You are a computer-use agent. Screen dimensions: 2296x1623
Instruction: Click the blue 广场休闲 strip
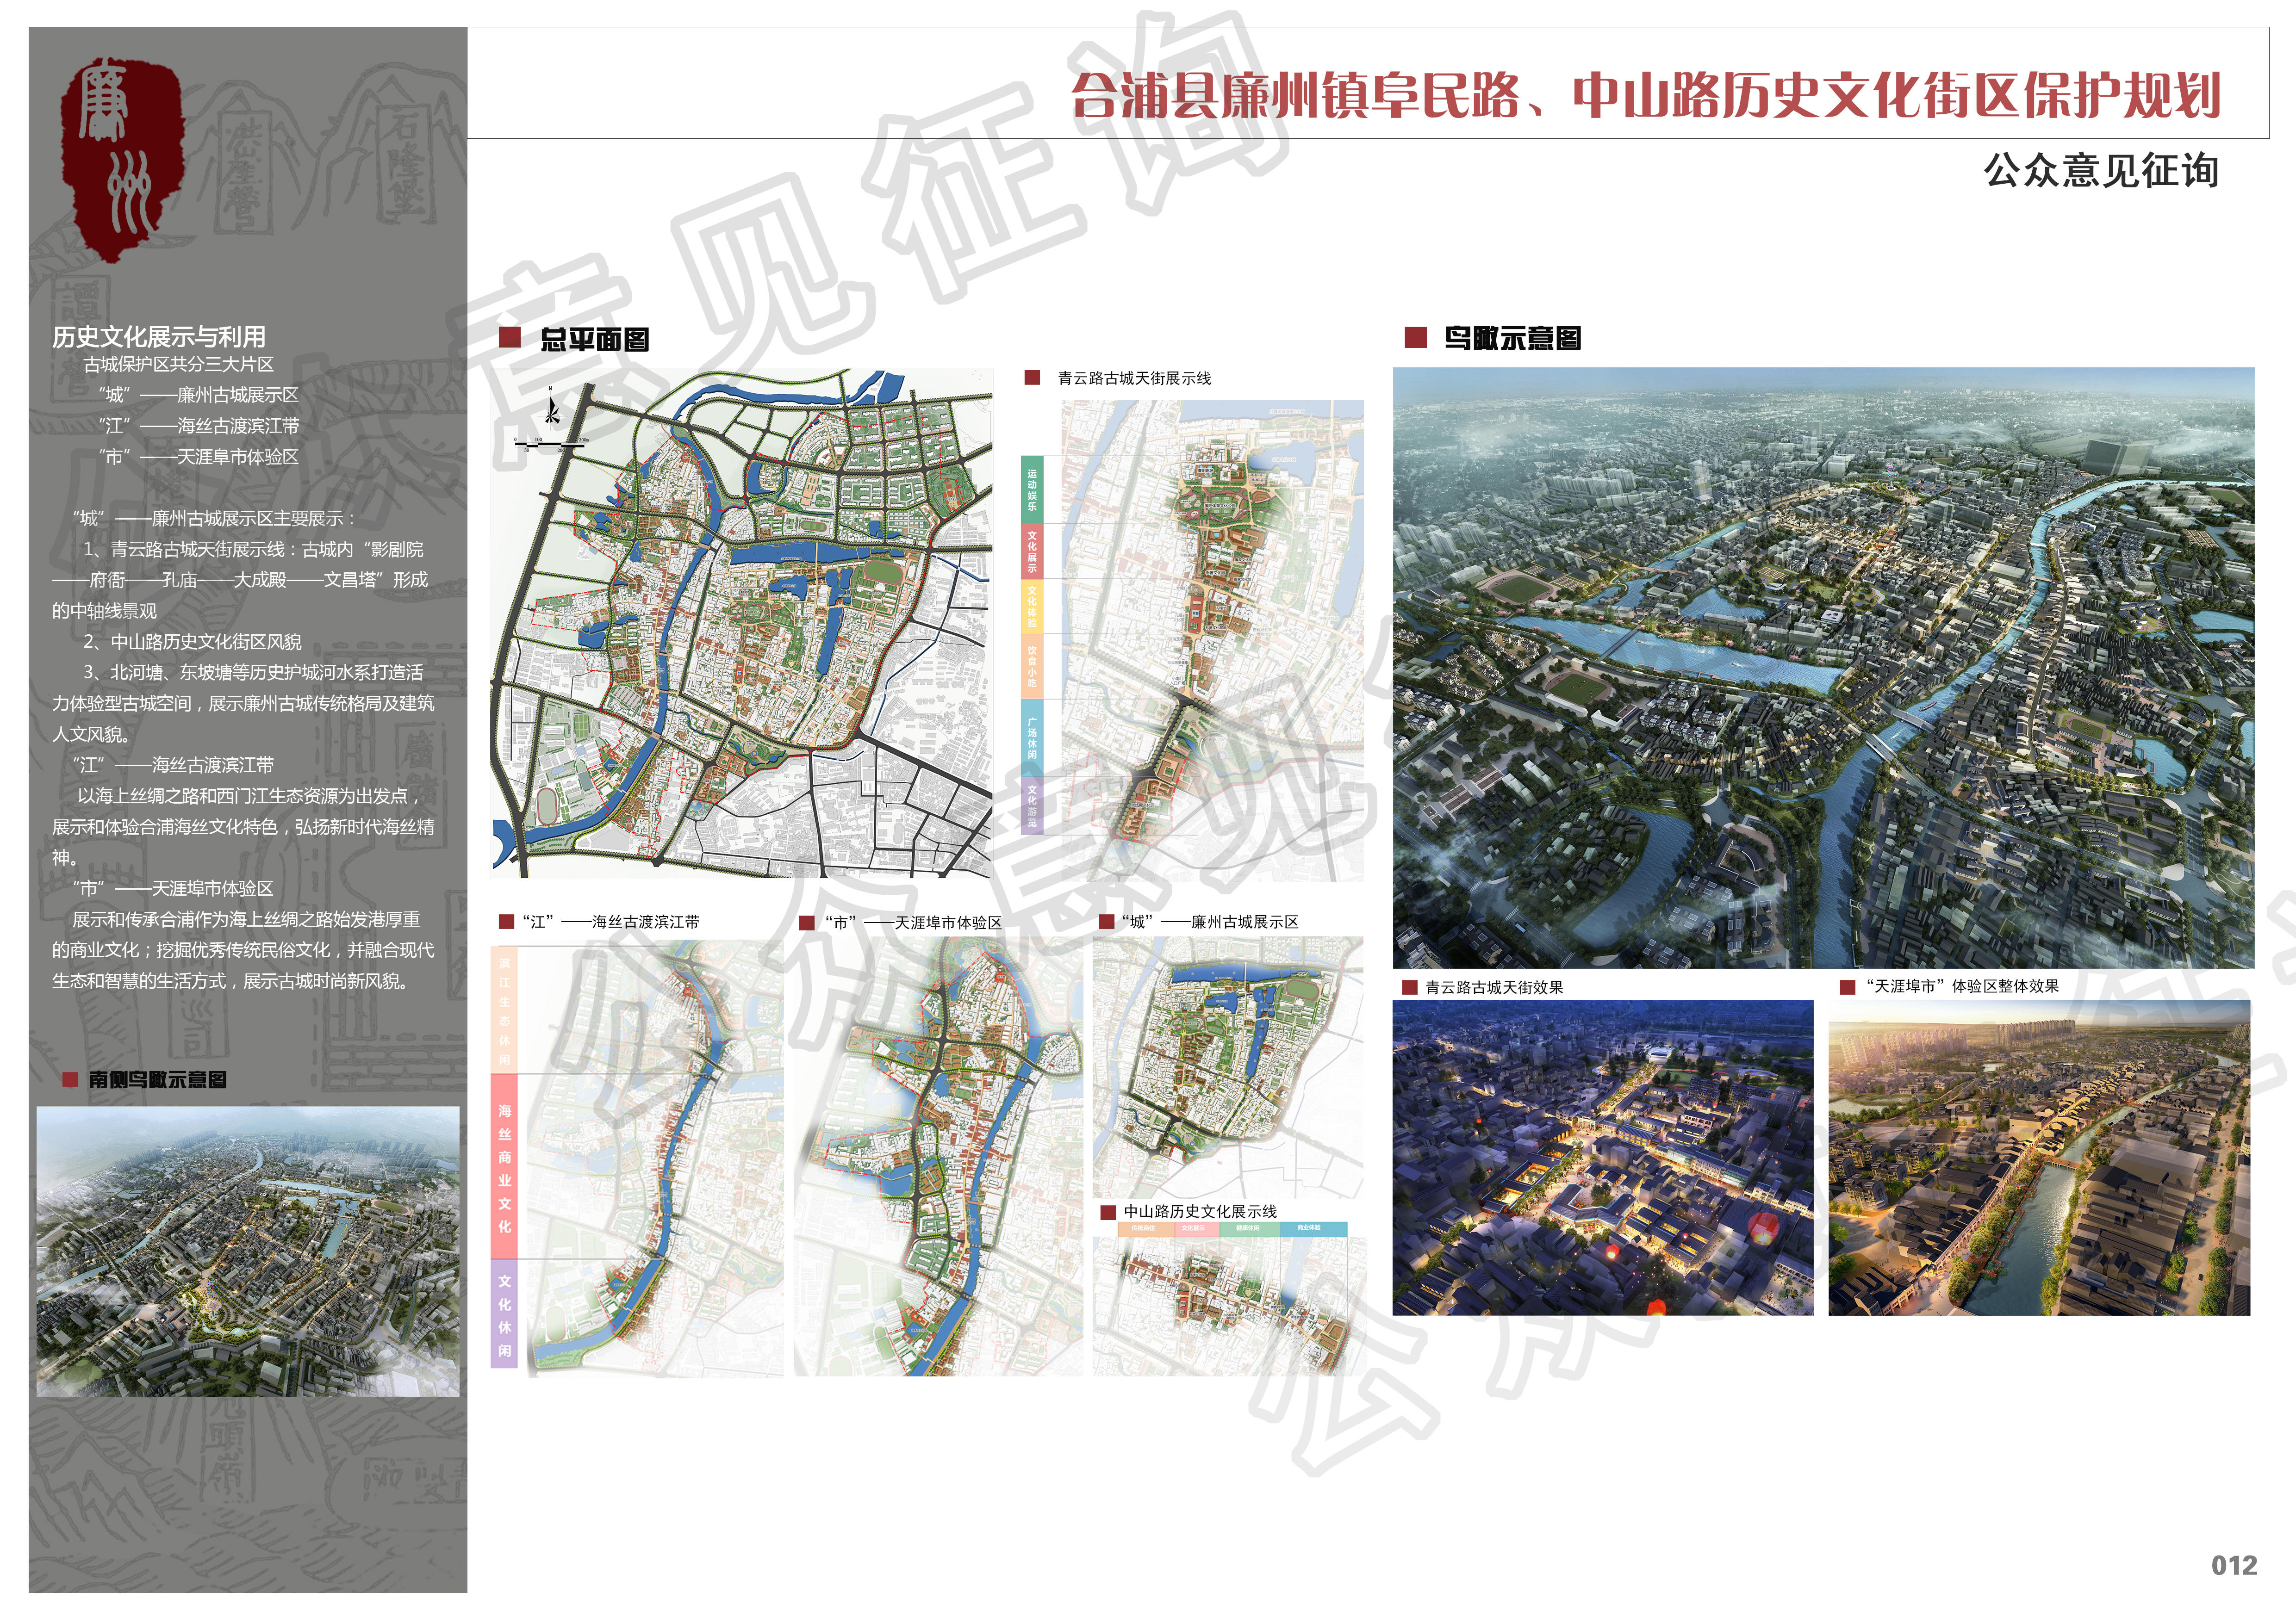1032,737
